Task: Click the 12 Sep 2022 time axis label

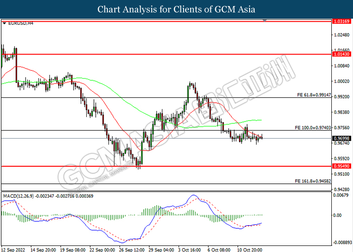Action: (13, 250)
